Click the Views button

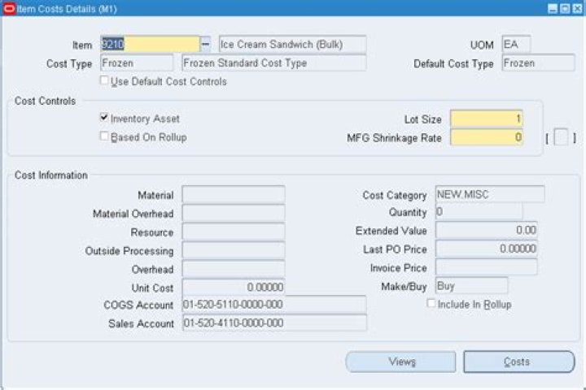click(x=401, y=362)
